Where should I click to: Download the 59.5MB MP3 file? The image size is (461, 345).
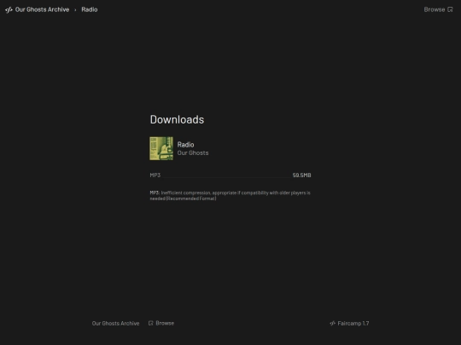301,175
